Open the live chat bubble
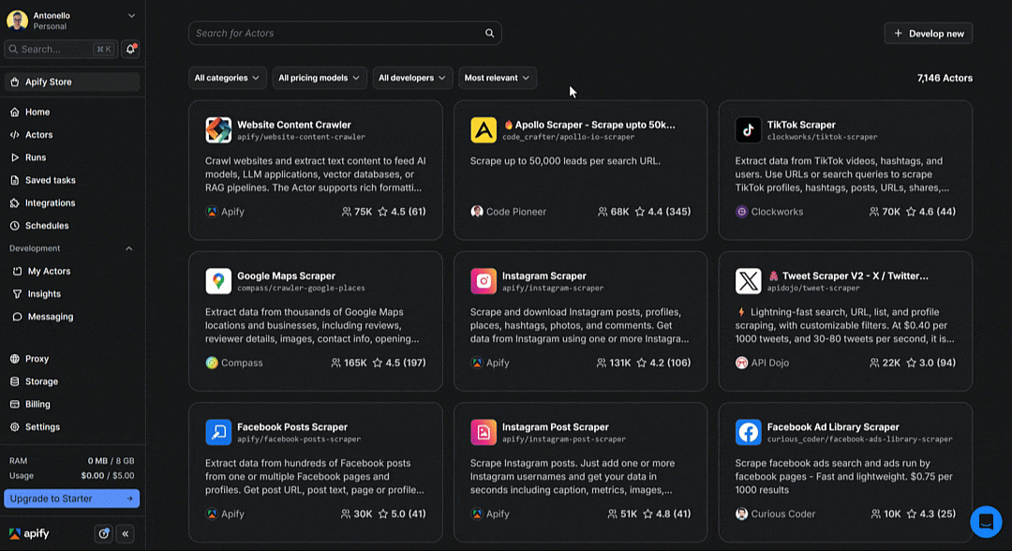Viewport: 1012px width, 551px height. [x=986, y=521]
